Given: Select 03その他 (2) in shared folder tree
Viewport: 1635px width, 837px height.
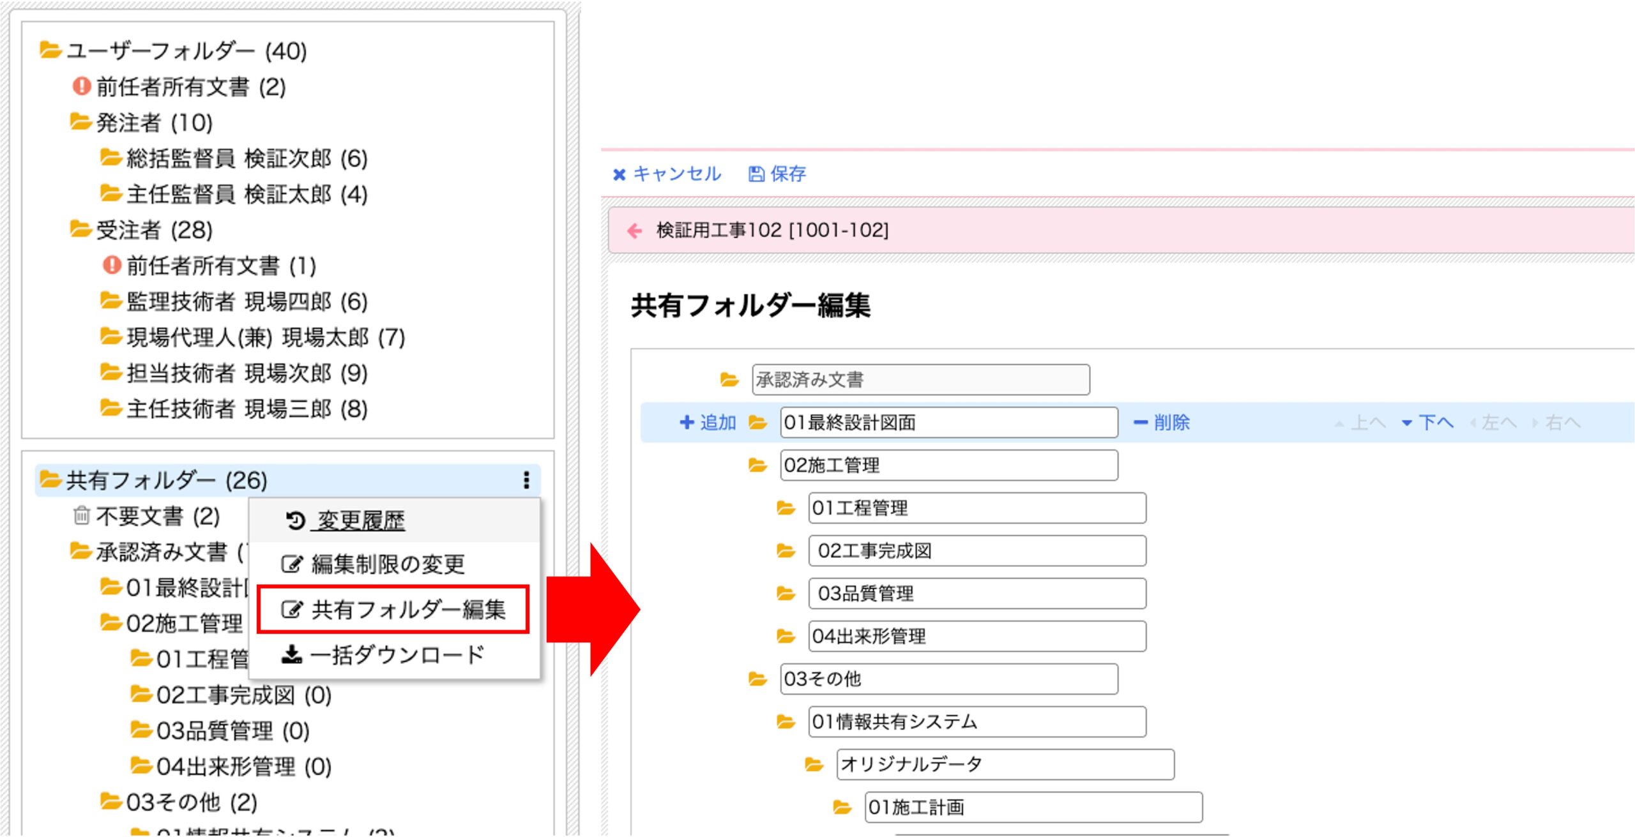Looking at the screenshot, I should click(x=192, y=801).
